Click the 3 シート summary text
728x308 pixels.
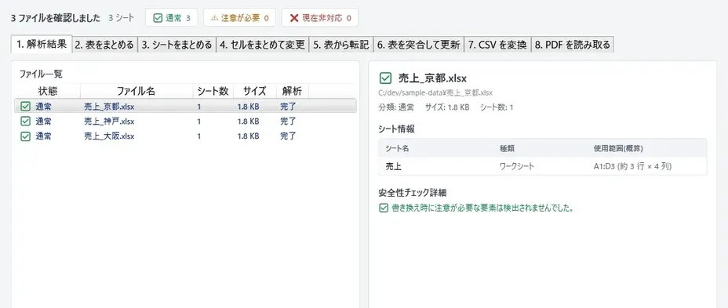click(x=121, y=18)
